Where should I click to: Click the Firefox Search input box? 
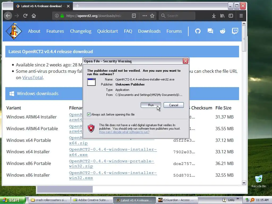177,16
